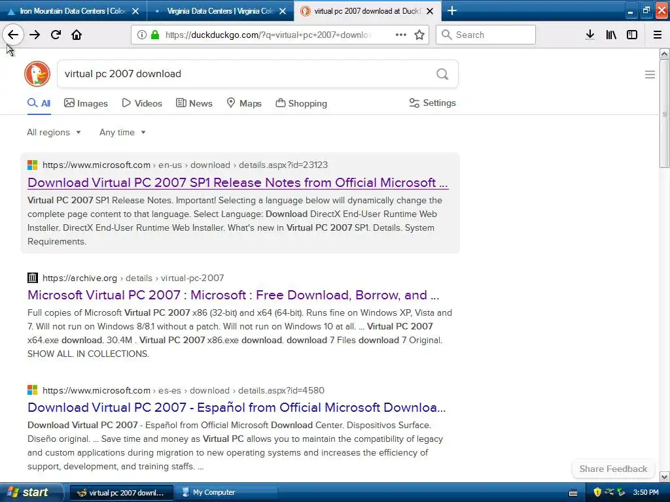Viewport: 670px width, 502px height.
Task: Click the microsoft.com id=23123 URL line
Action: [x=185, y=165]
